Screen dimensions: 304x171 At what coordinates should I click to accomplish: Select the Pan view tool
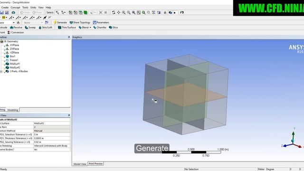click(x=119, y=13)
